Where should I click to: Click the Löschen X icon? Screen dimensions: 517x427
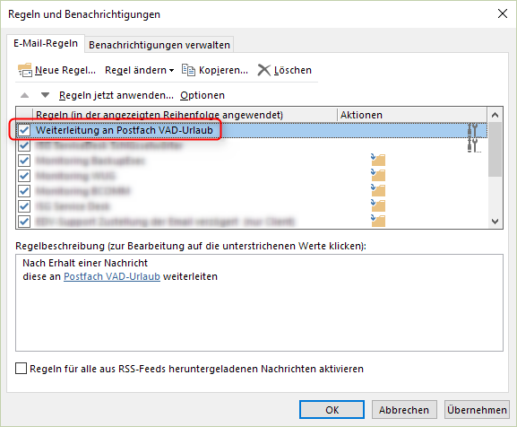(263, 70)
